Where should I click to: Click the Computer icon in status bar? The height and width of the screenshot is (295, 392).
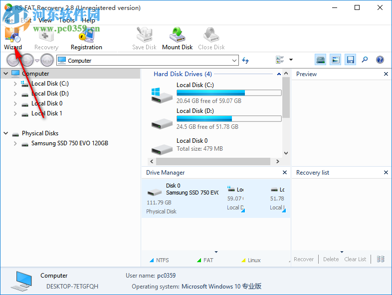pyautogui.click(x=22, y=281)
